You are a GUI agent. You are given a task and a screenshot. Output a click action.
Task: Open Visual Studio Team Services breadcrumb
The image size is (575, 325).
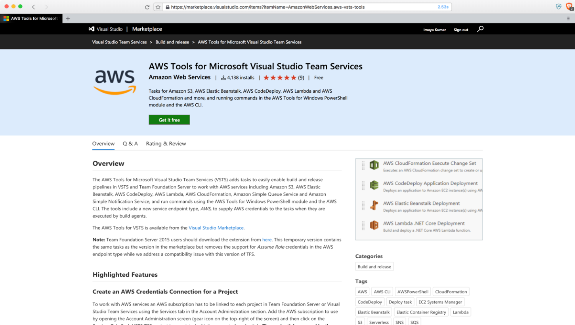[x=119, y=42]
